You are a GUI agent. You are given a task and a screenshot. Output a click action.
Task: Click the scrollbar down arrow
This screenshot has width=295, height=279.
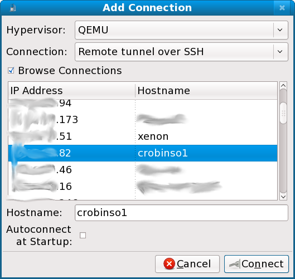click(x=283, y=197)
